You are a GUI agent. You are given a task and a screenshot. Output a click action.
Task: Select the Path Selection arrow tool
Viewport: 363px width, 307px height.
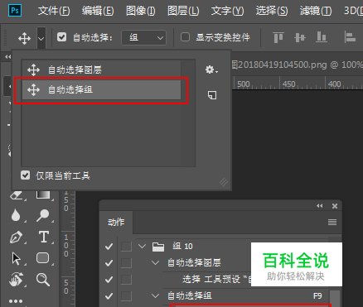(17, 258)
